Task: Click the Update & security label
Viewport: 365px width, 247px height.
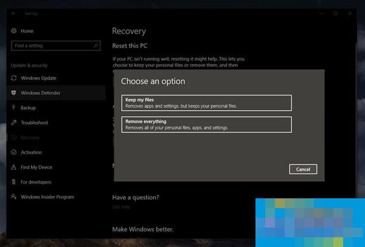Action: [29, 66]
